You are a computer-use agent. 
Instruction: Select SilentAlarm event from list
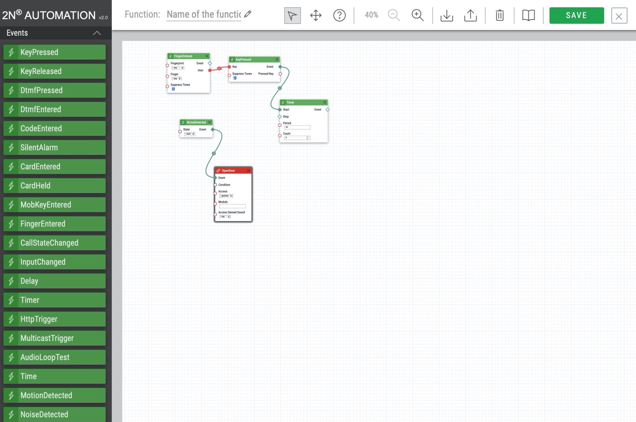[x=55, y=147]
